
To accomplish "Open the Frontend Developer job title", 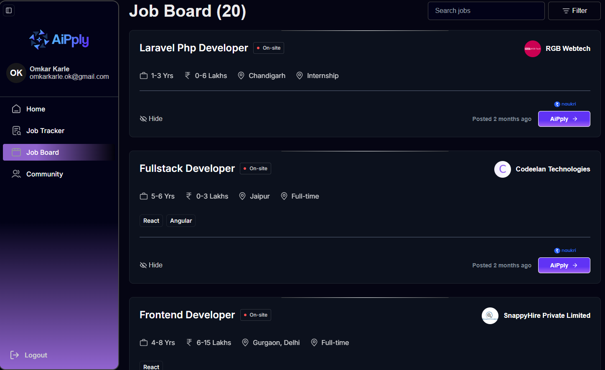I will tap(187, 315).
